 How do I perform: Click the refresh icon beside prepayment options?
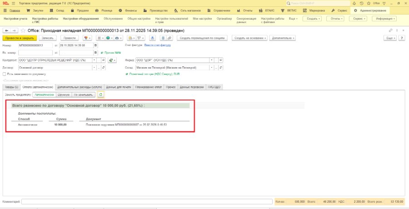(101, 95)
